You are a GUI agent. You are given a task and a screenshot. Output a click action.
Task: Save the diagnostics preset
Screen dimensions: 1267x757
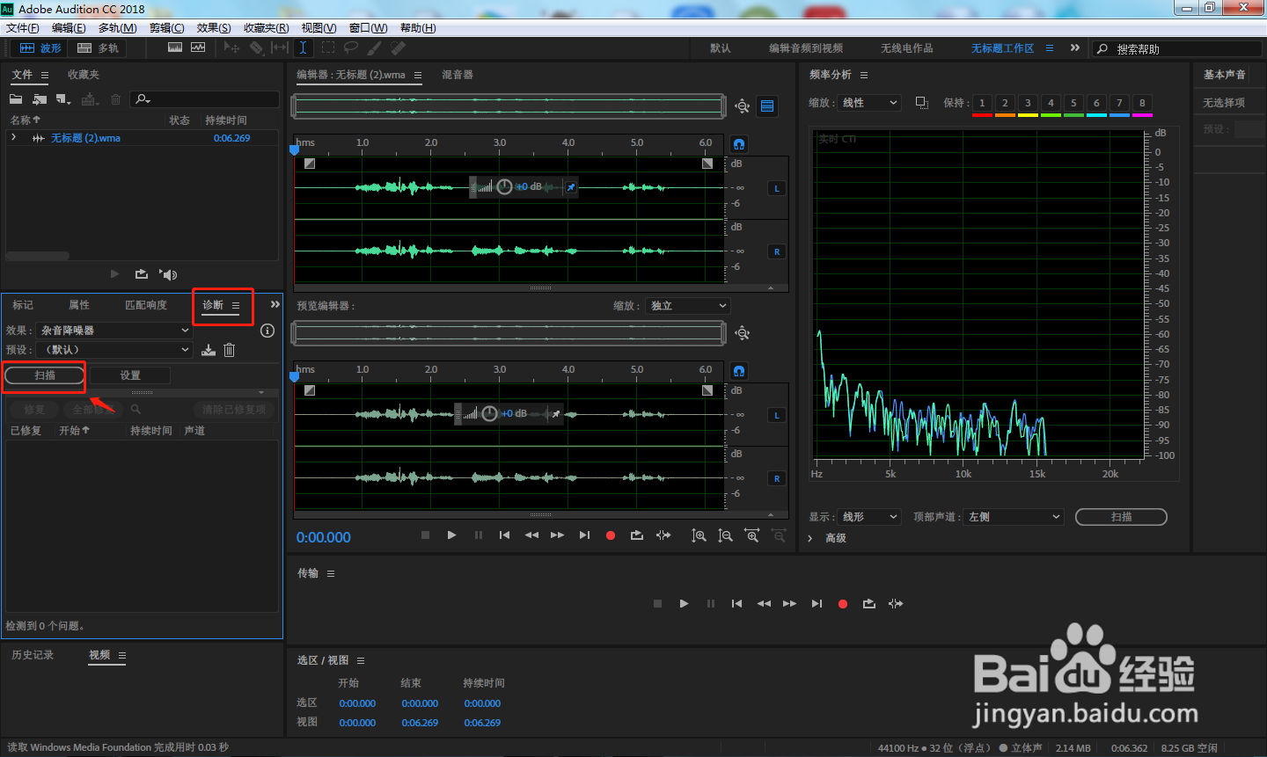(209, 350)
